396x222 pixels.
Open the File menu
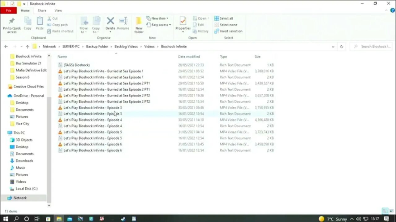pos(8,10)
